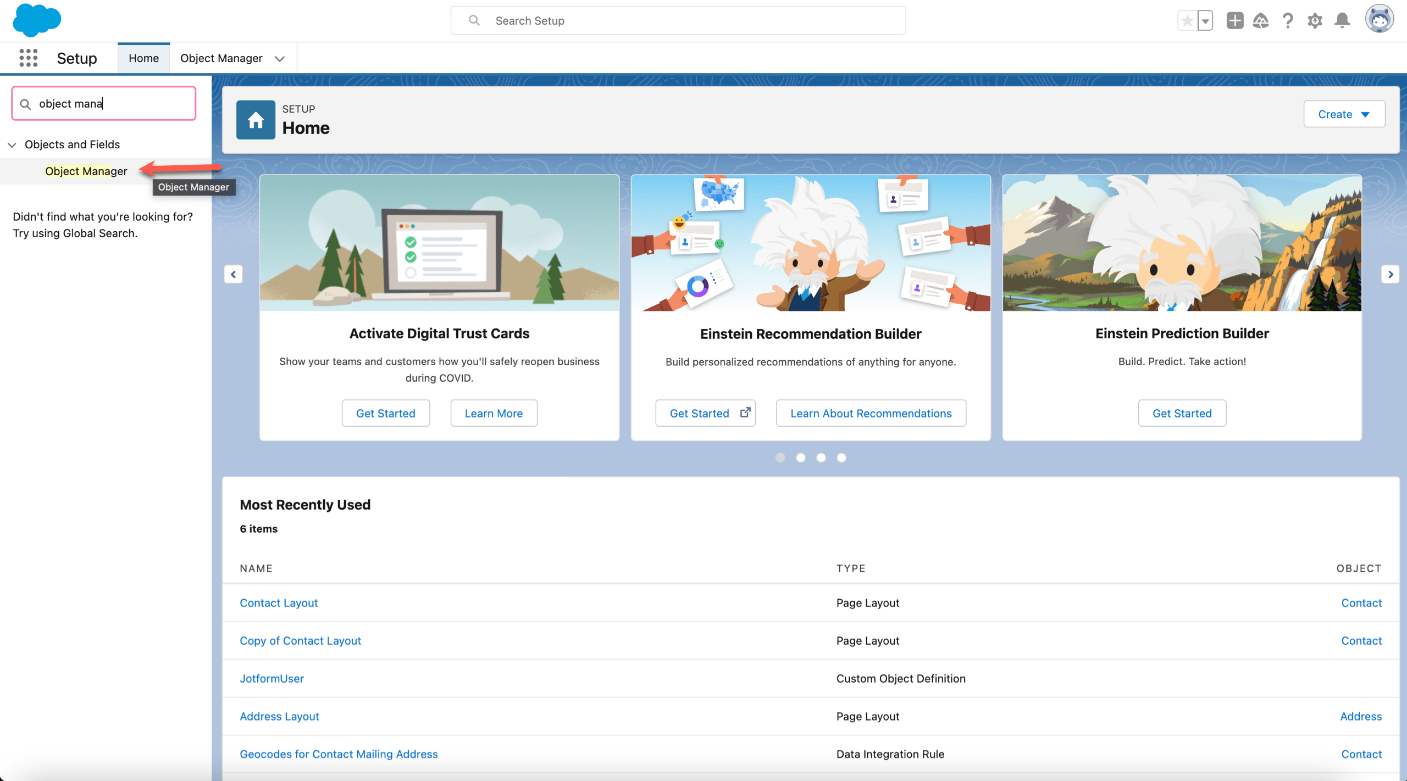Image resolution: width=1407 pixels, height=781 pixels.
Task: Click Learn About Recommendations button
Action: (x=871, y=413)
